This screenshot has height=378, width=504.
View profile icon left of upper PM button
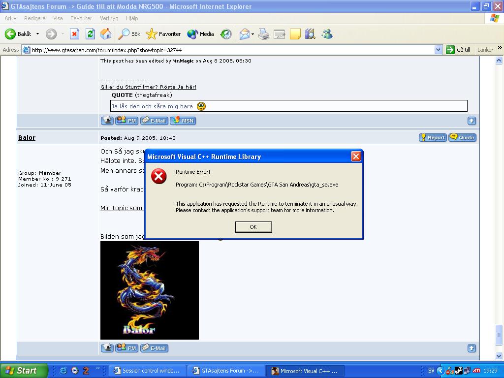[x=107, y=121]
